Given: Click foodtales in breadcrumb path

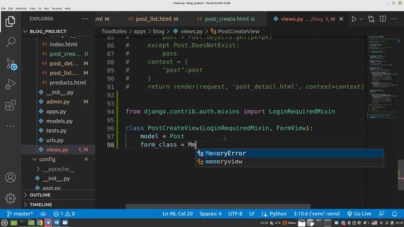Looking at the screenshot, I should (x=114, y=32).
